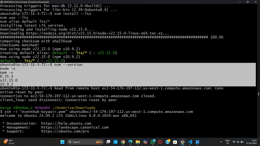Click the highlighted 'v22.15.0' output line

click(9, 80)
